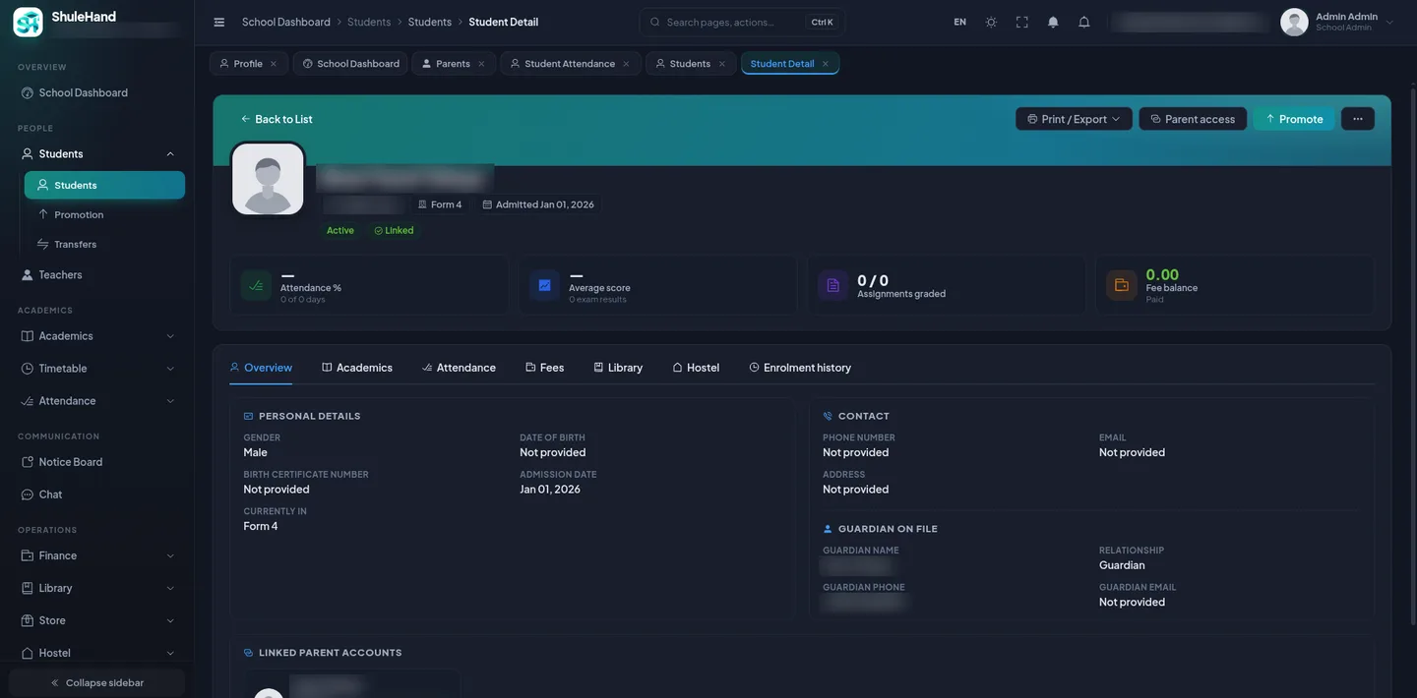Screen dimensions: 1417x698
Task: Expand the Finance sidebar menu
Action: [170, 555]
